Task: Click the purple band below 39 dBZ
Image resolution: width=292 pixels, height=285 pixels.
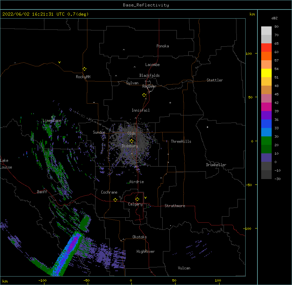Action: click(266, 115)
